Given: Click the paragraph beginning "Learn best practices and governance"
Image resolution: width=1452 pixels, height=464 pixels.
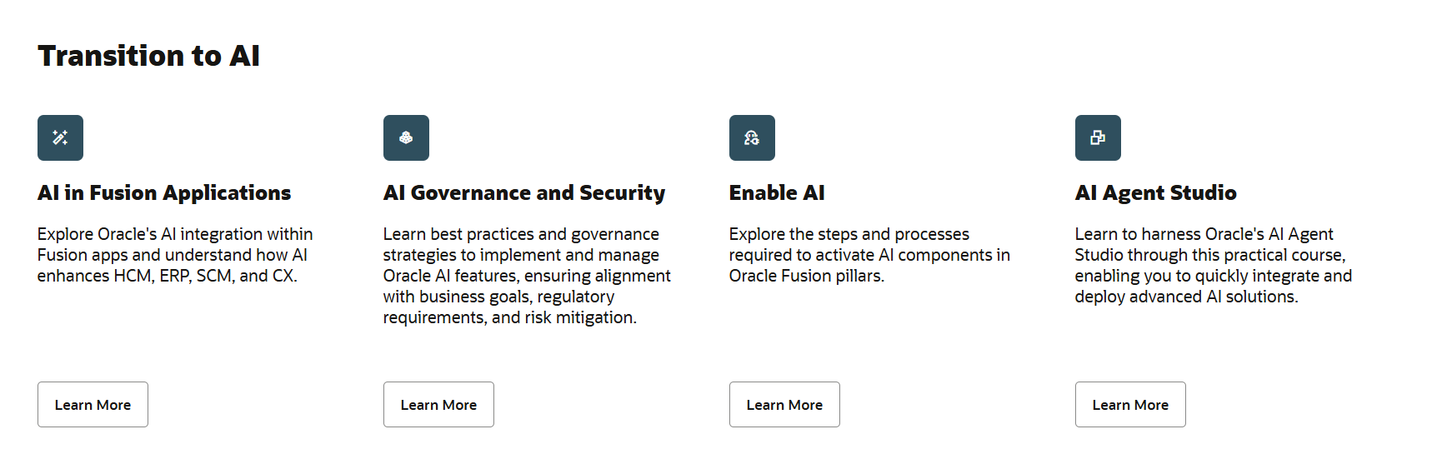Looking at the screenshot, I should (x=521, y=234).
